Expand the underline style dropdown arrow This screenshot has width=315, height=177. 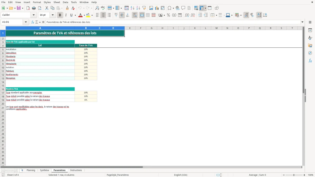[75, 15]
